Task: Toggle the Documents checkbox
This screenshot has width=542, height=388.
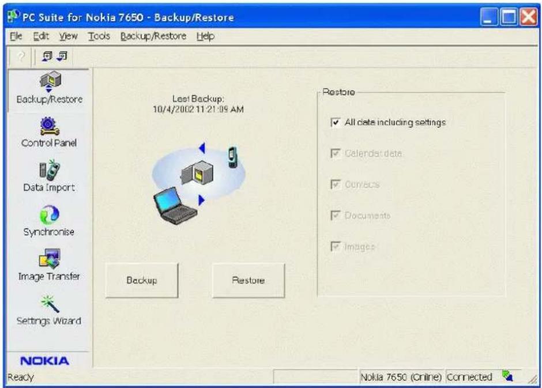Action: click(336, 215)
